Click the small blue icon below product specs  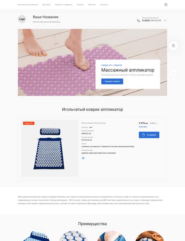83,158
